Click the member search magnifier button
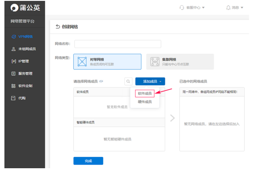Screen dimensions: 272x170 (128, 81)
